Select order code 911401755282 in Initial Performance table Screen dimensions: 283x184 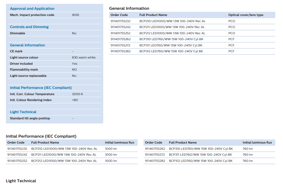(155, 161)
